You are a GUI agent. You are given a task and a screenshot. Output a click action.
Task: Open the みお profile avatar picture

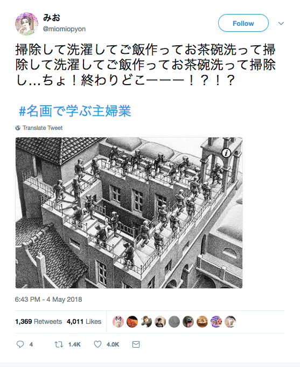(x=26, y=24)
